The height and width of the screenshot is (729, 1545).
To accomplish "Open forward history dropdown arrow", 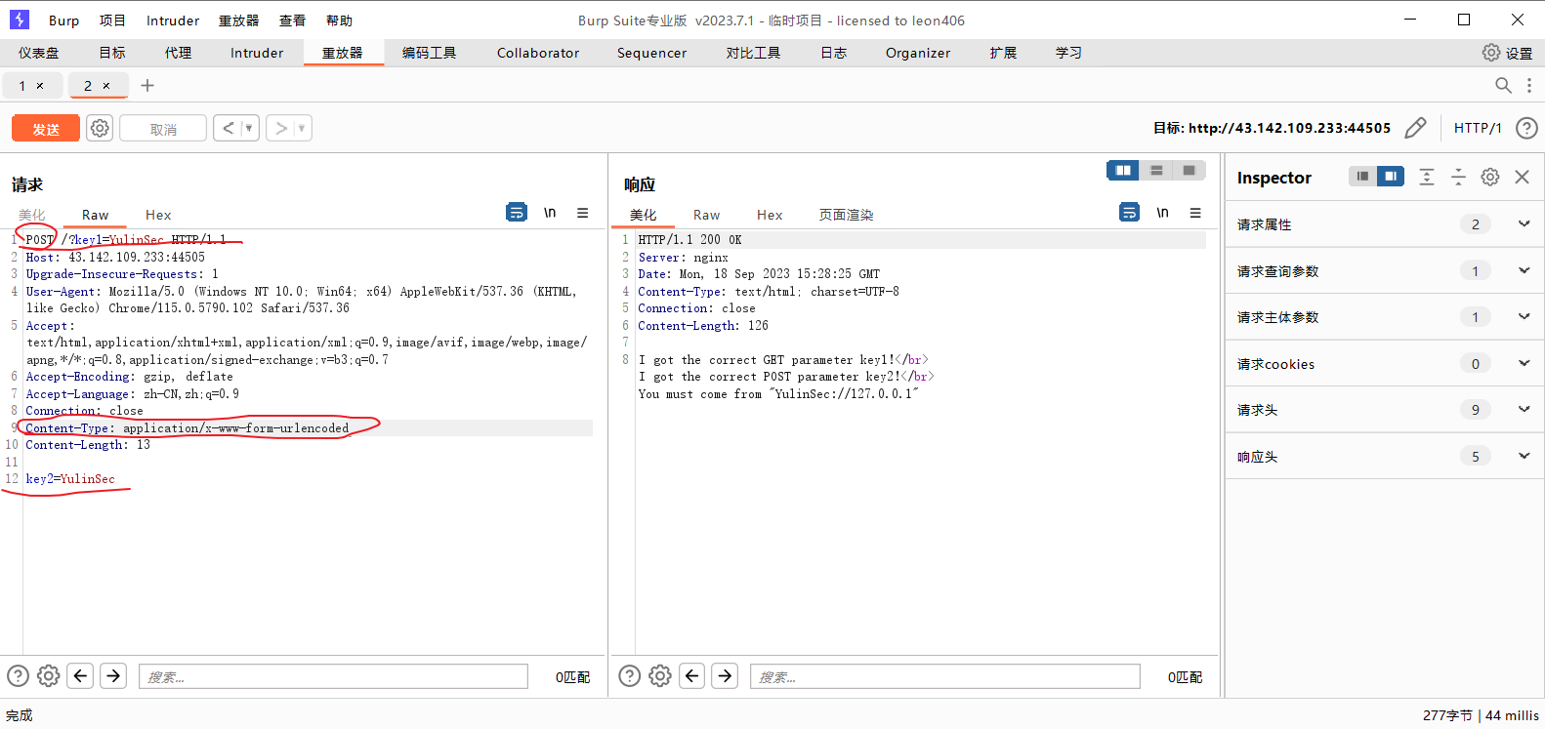I will tap(302, 128).
